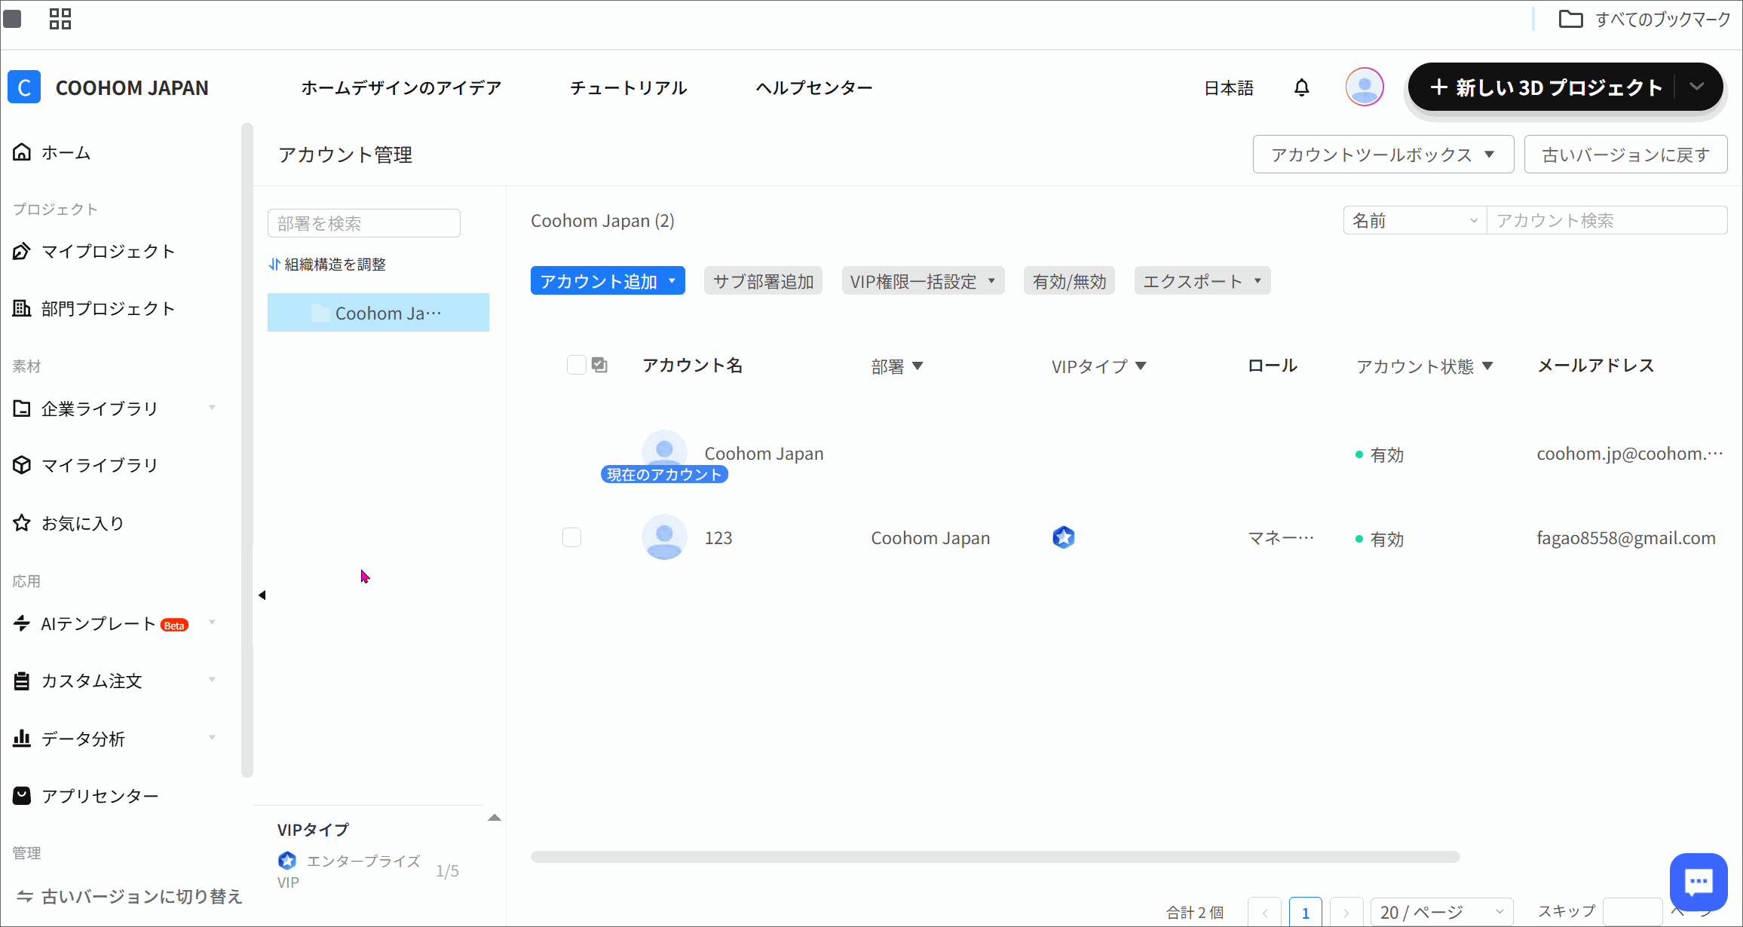Viewport: 1743px width, 927px height.
Task: Open the VIPタイプ column filter
Action: point(1141,366)
